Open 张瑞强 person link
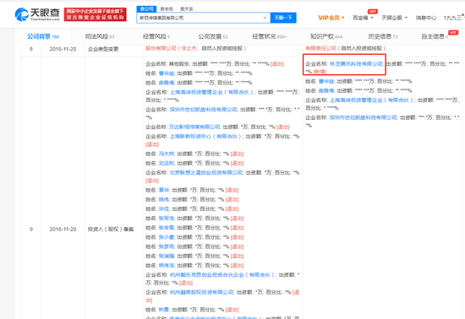The height and width of the screenshot is (319, 465). (167, 257)
